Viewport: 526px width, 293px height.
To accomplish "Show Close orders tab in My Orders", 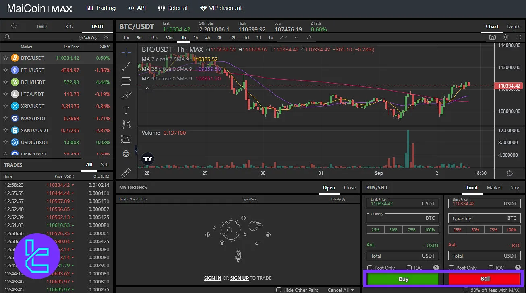I will (350, 187).
